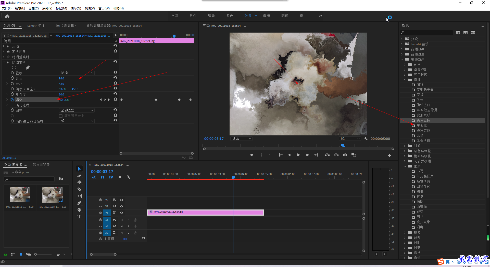
Task: Select the Ripple Edit tool
Action: tap(79, 182)
